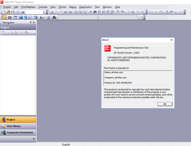Click the Output window icon
Screen dimensions: 191x146
[x=15, y=17]
